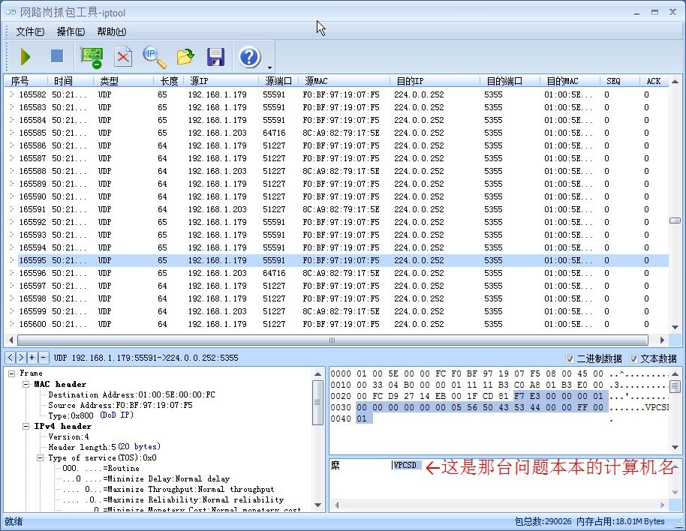The width and height of the screenshot is (686, 531).
Task: Open the IP magnifier search tool
Action: (154, 56)
